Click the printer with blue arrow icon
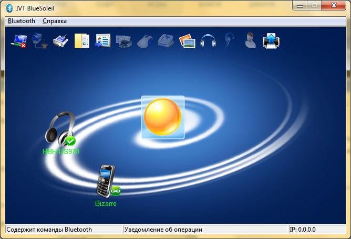Image resolution: width=351 pixels, height=239 pixels. 271,40
